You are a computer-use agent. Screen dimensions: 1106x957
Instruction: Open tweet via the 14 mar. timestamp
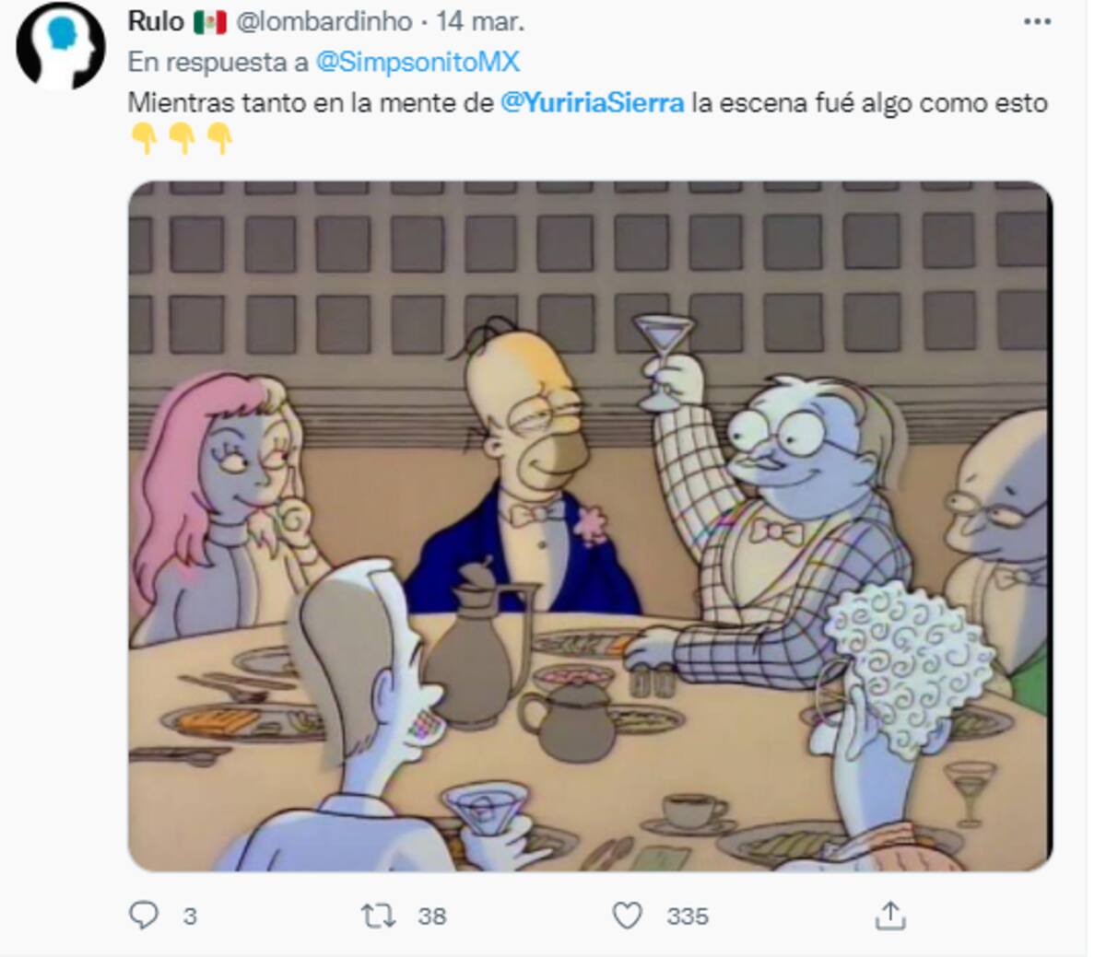click(x=479, y=21)
